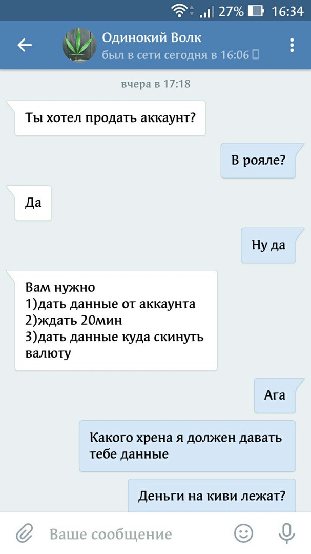Select the 'Какого хрена я должен' message

point(188,446)
